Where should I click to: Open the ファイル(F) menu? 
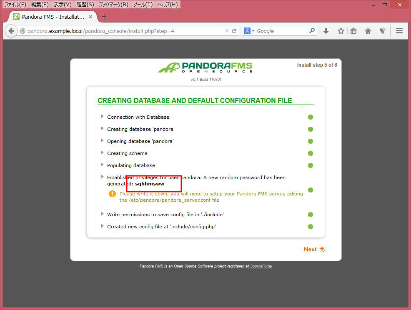pyautogui.click(x=15, y=5)
